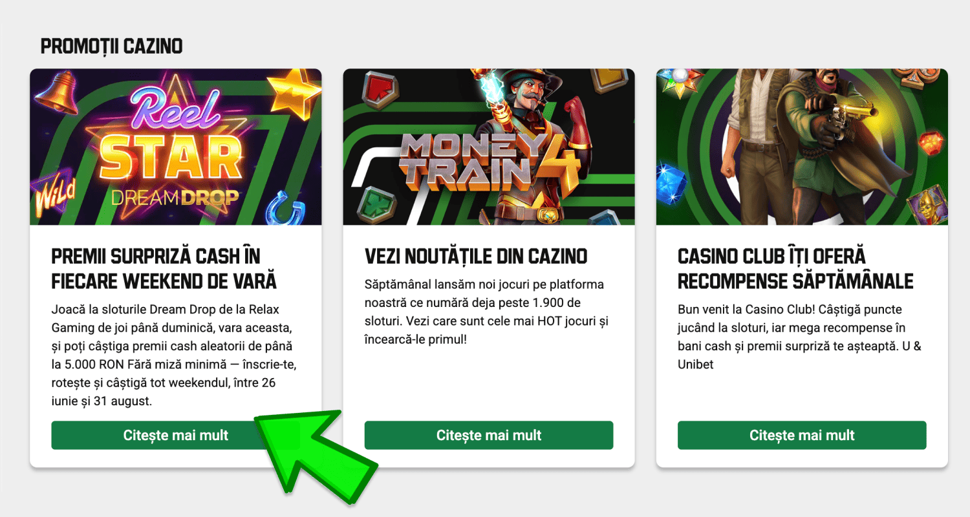Click Citește mai mult under Premii Surpriză
This screenshot has height=517, width=970.
pyautogui.click(x=175, y=435)
